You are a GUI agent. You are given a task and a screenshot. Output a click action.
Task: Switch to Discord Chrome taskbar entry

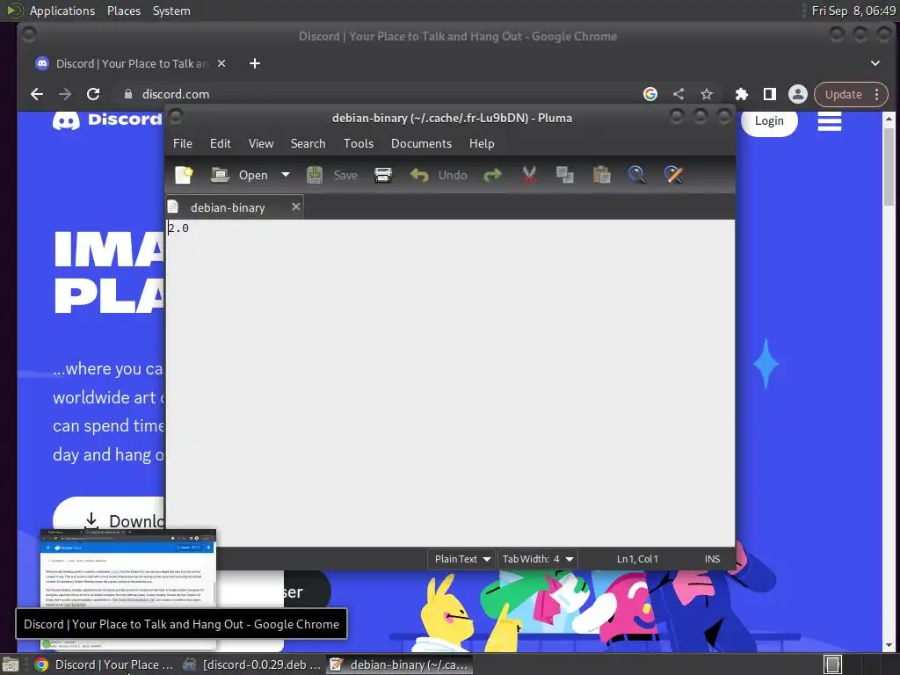(104, 664)
